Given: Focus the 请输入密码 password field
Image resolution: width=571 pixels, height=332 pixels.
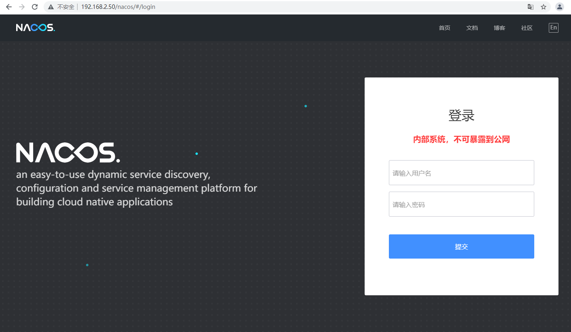Looking at the screenshot, I should (462, 204).
